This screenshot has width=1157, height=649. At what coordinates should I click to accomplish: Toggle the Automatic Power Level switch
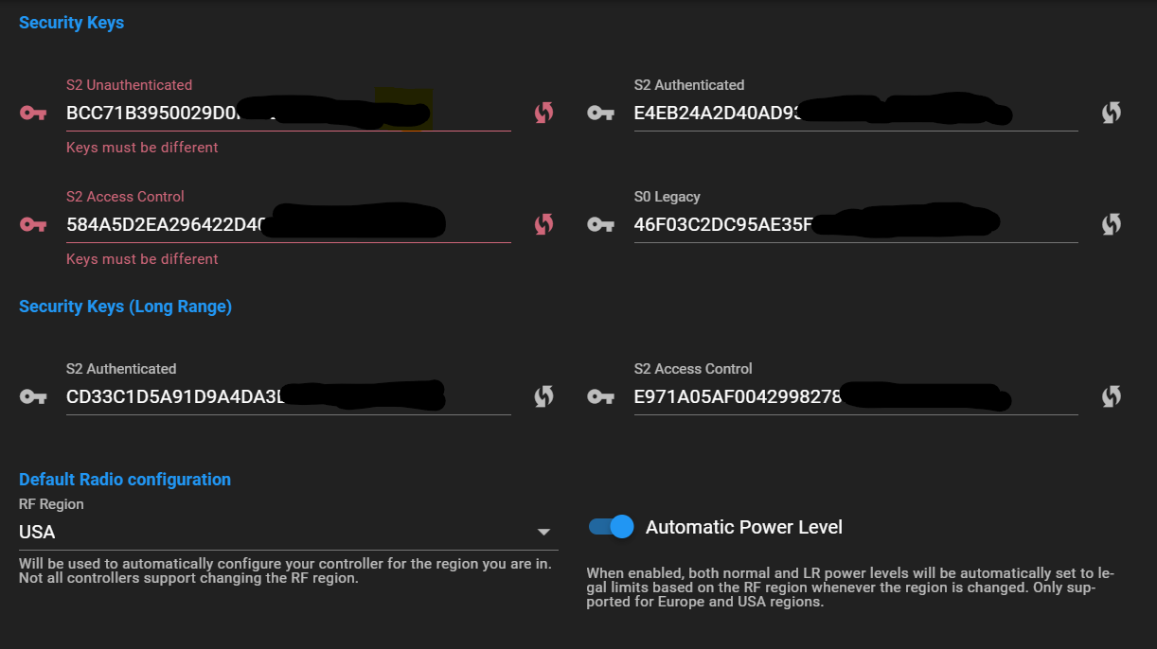click(x=611, y=527)
